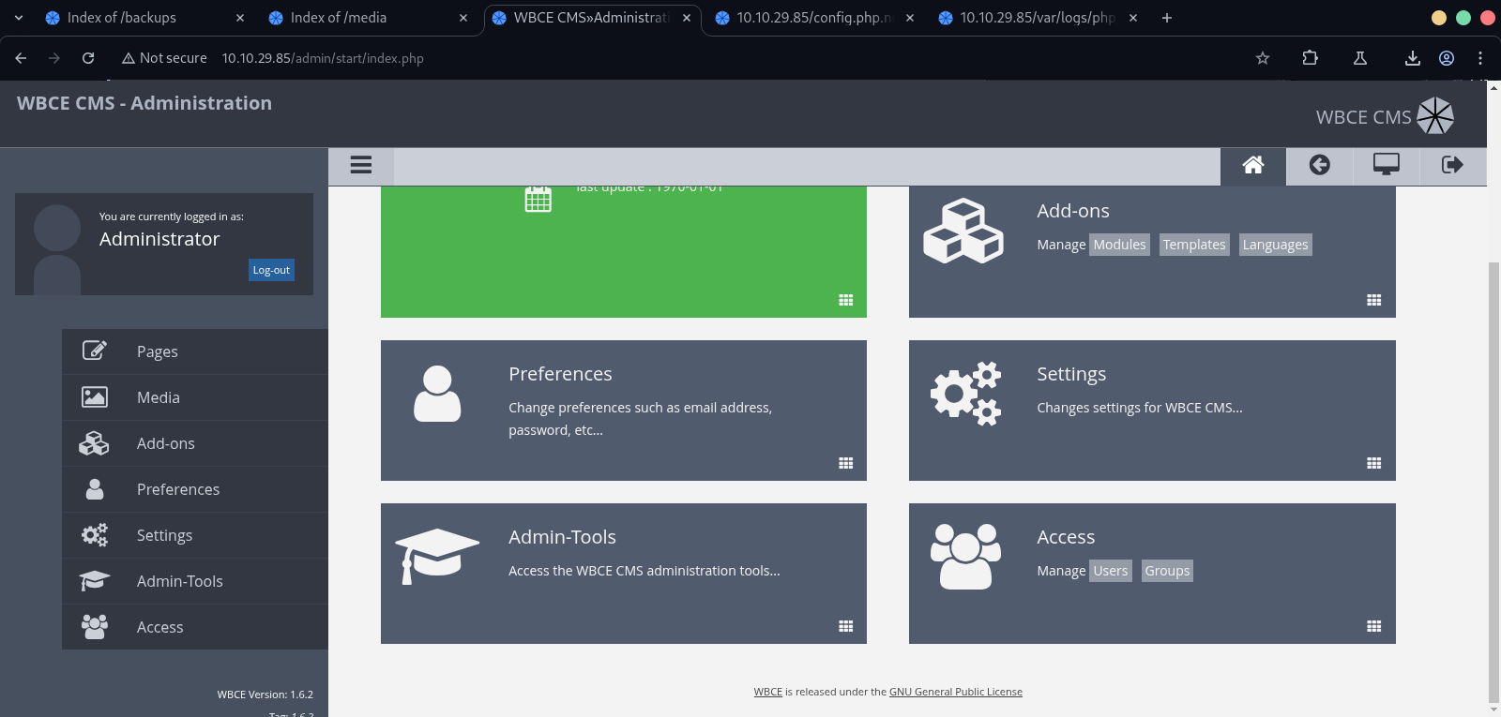Open the browser tab list dropdown
1501x717 pixels.
pyautogui.click(x=19, y=18)
